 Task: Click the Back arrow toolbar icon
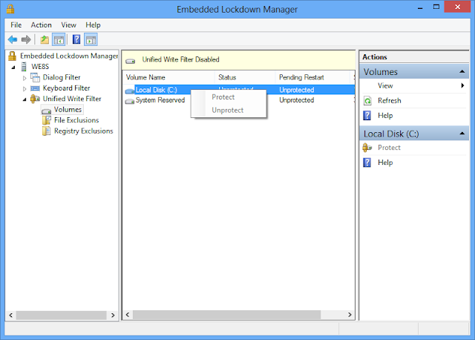(x=13, y=39)
